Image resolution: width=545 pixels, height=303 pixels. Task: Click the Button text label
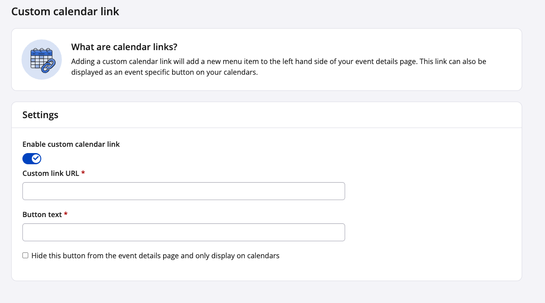(x=42, y=214)
